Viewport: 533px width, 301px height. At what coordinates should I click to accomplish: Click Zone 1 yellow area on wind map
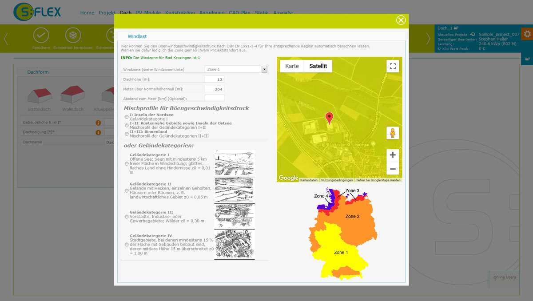(341, 252)
